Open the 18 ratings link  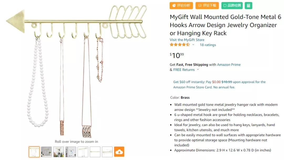[208, 45]
